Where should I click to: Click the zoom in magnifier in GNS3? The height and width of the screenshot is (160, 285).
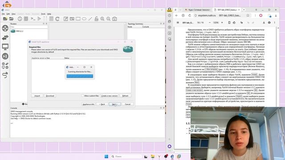tap(102, 19)
